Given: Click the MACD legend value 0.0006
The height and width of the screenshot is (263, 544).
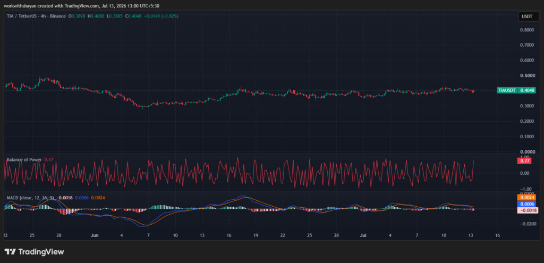Looking at the screenshot, I should point(82,198).
